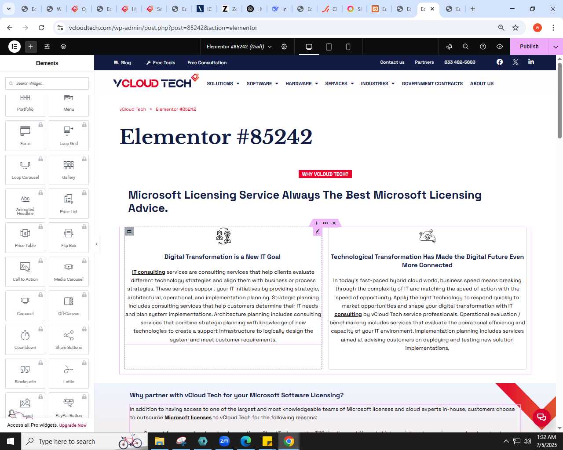Select the Price List widget
563x450 pixels.
[69, 204]
